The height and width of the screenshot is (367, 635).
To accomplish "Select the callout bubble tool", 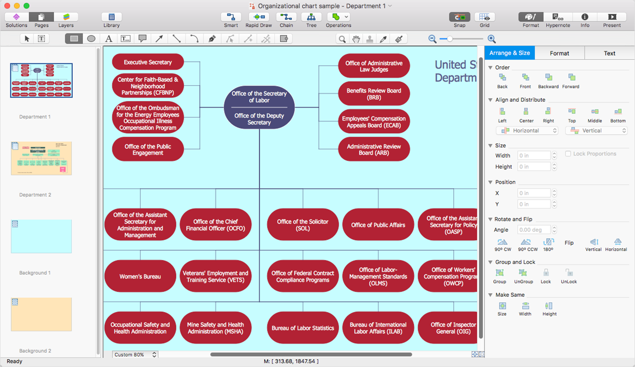I will [143, 39].
